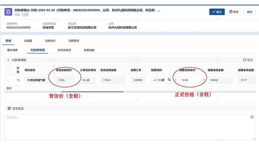Screen dimensions: 259x145
Task: Click the 物料名称 column header
Action: pyautogui.click(x=30, y=70)
